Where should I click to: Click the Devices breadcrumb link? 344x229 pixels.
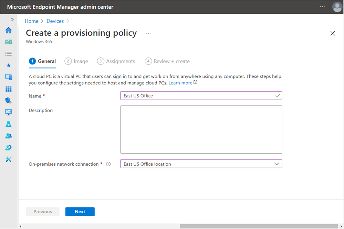(x=55, y=21)
